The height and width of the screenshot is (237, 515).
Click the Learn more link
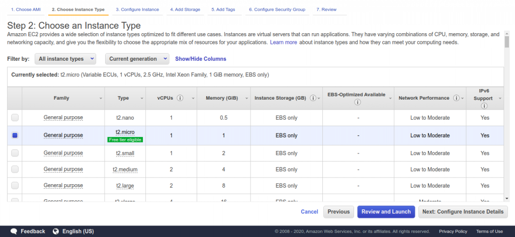point(284,42)
